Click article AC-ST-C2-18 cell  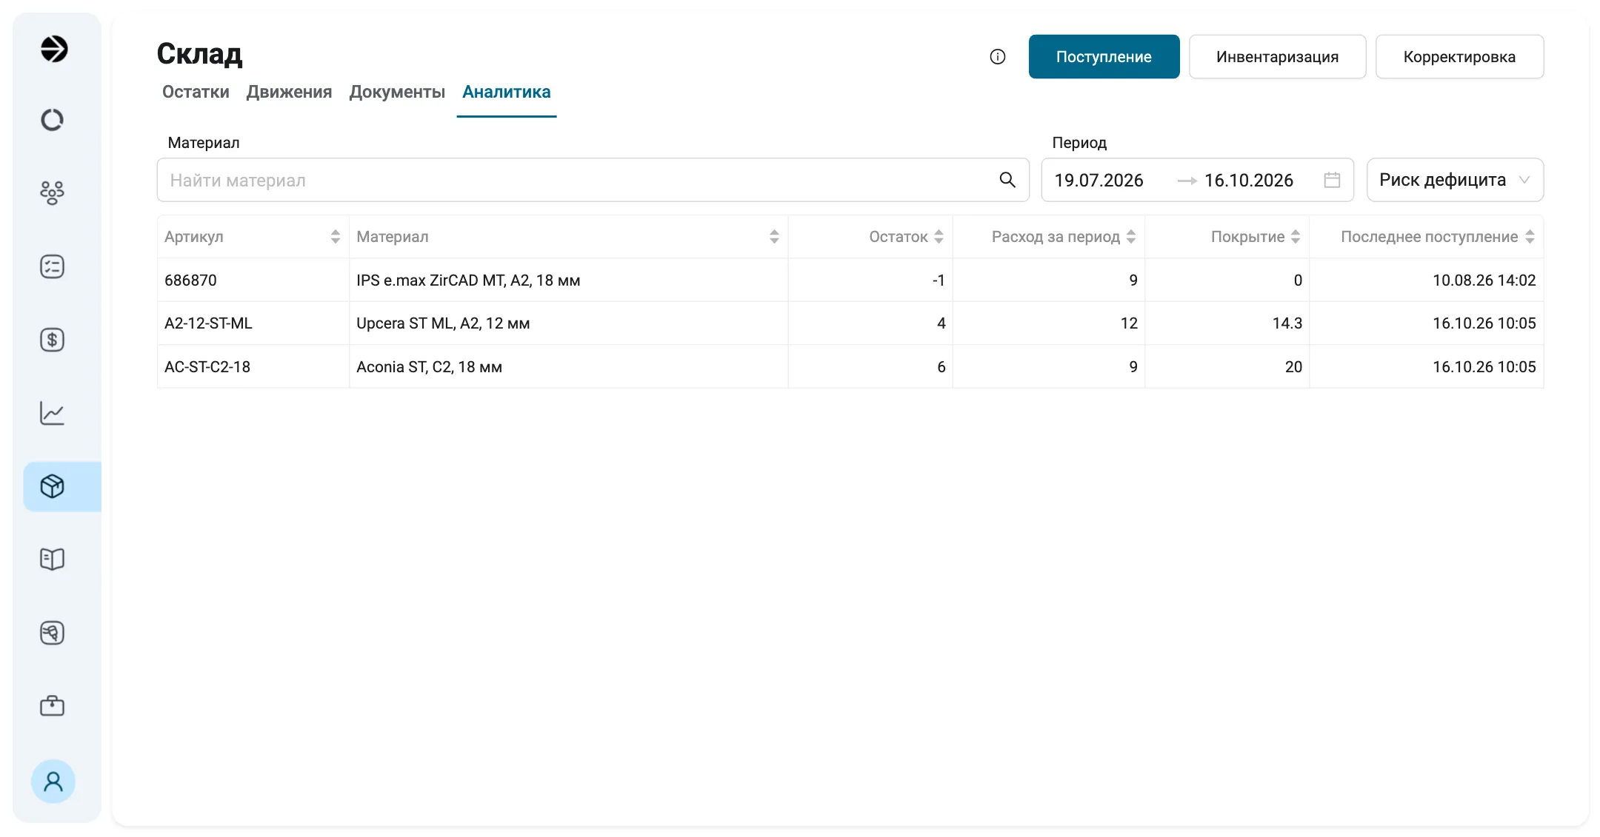point(253,366)
